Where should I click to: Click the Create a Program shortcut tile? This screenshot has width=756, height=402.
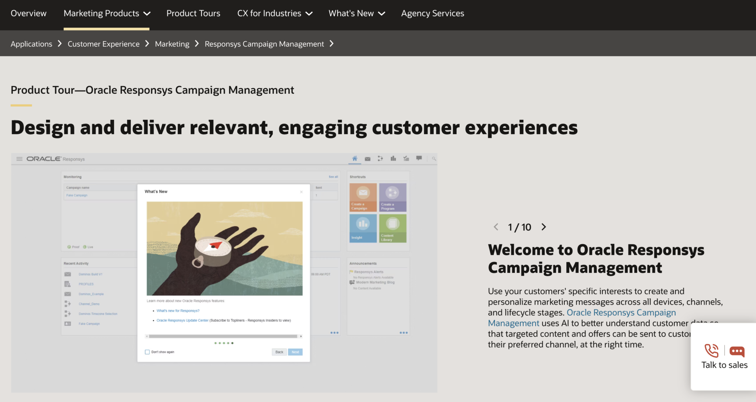[x=393, y=197]
